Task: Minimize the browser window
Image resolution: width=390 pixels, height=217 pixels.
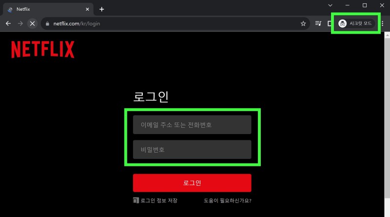Action: [348, 5]
